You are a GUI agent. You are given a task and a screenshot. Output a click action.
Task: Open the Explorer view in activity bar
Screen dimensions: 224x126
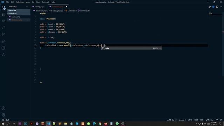pyautogui.click(x=3, y=7)
